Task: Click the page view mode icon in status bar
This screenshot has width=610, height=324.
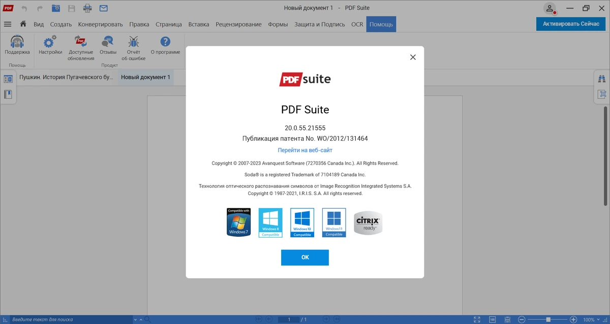Action: click(x=506, y=319)
